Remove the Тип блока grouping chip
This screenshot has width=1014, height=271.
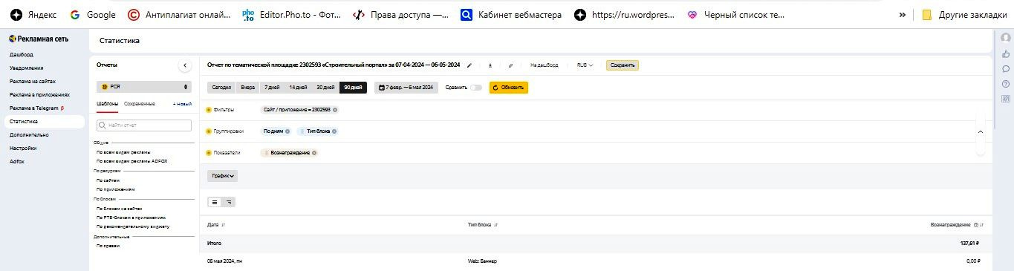(x=335, y=131)
